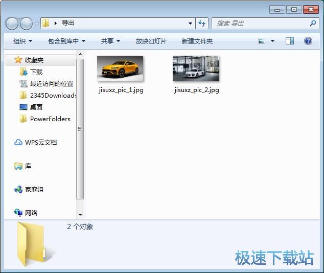Open the 组织 menu
This screenshot has width=324, height=273.
tap(22, 41)
